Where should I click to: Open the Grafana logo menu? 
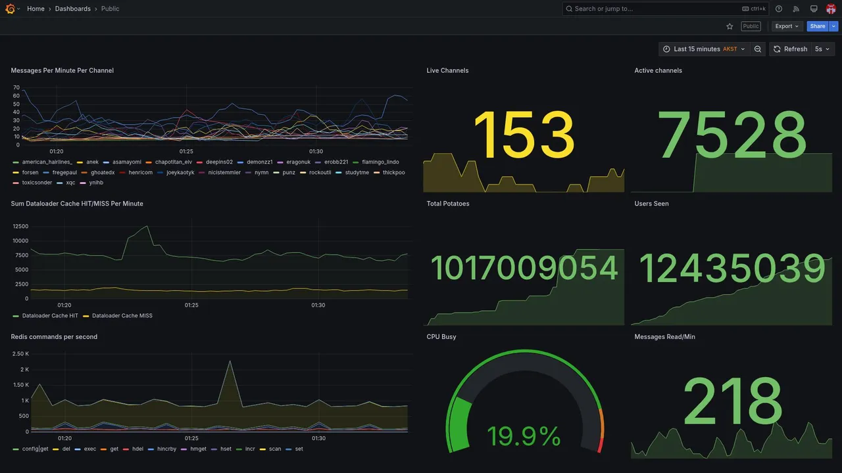pyautogui.click(x=10, y=9)
